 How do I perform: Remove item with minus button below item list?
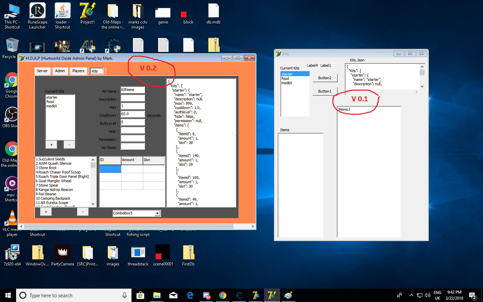pyautogui.click(x=83, y=212)
